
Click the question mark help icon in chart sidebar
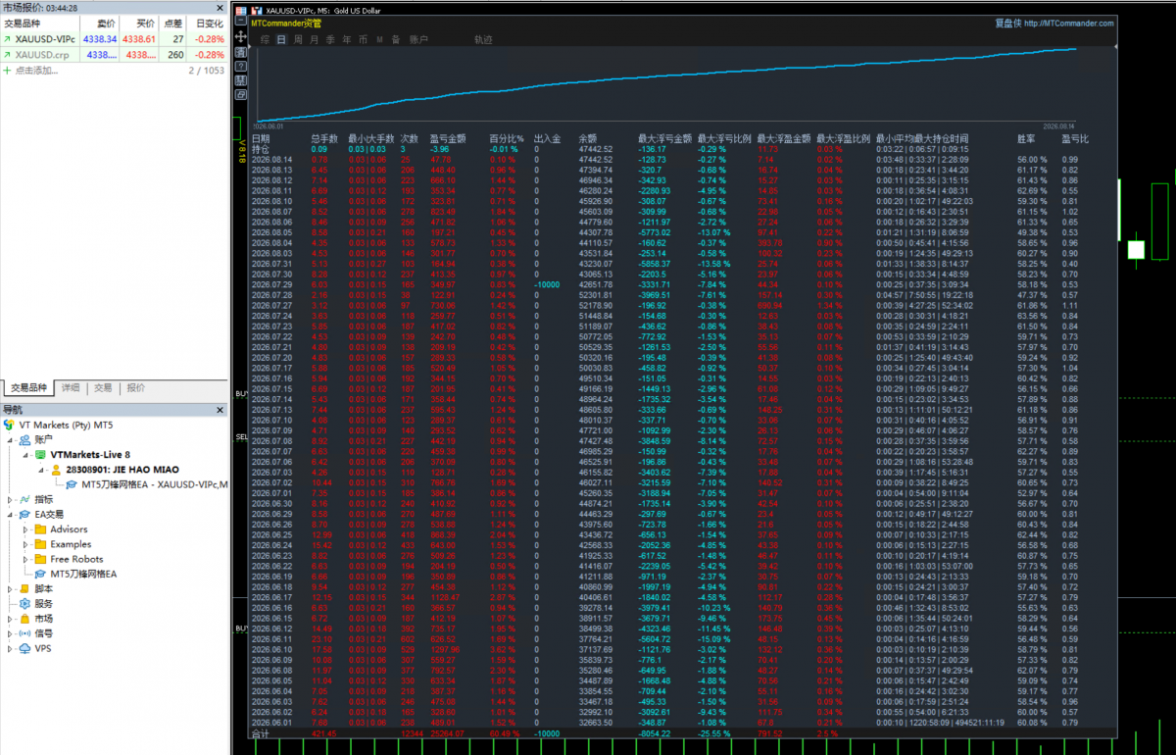click(241, 66)
